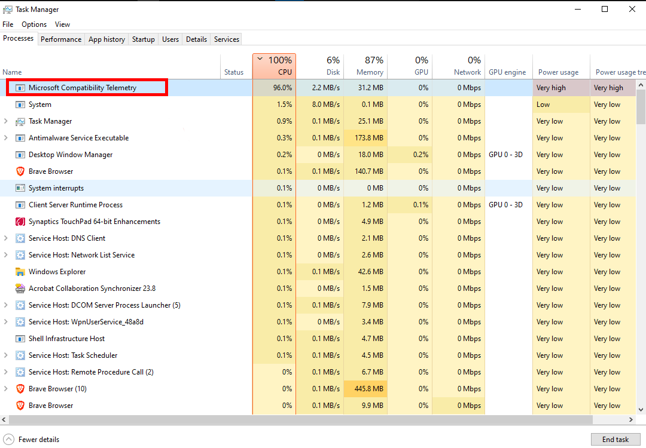Screen dimensions: 646x448
Task: Expand Service Host: Remote Procedure Call group
Action: pos(6,372)
